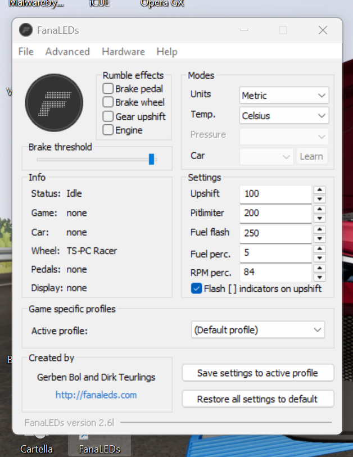Open the Active profile dropdown
This screenshot has width=353, height=457.
coord(258,330)
